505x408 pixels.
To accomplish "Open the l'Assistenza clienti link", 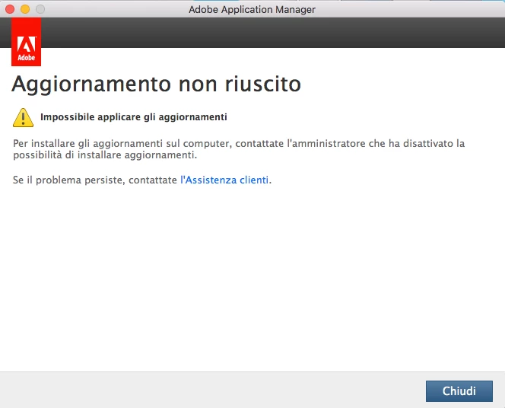I will tap(224, 180).
